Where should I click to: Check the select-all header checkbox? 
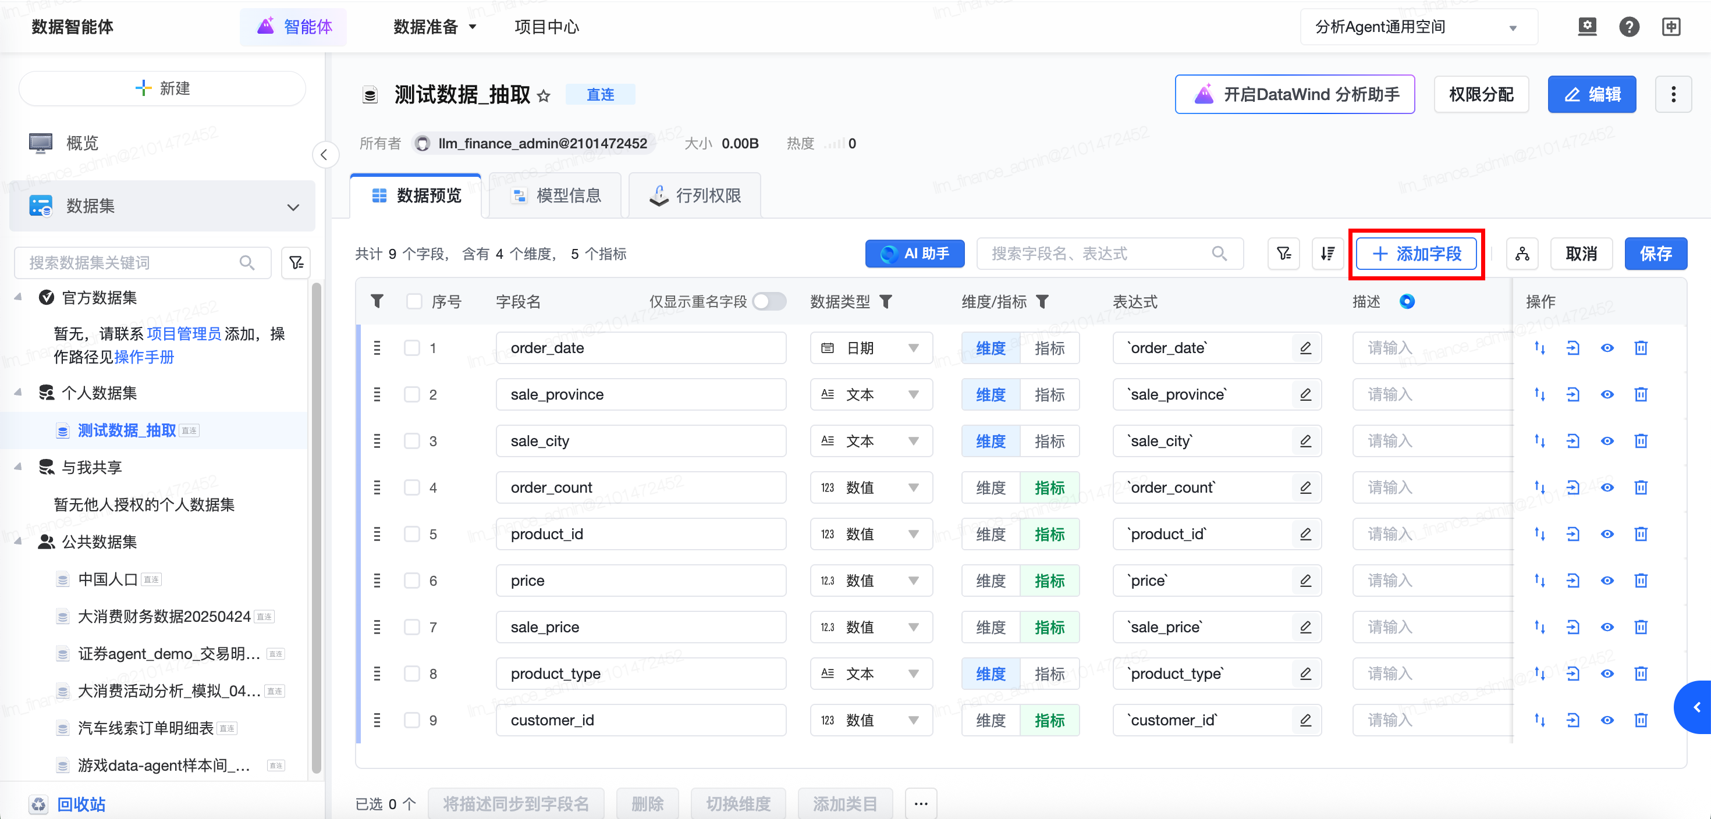[414, 302]
